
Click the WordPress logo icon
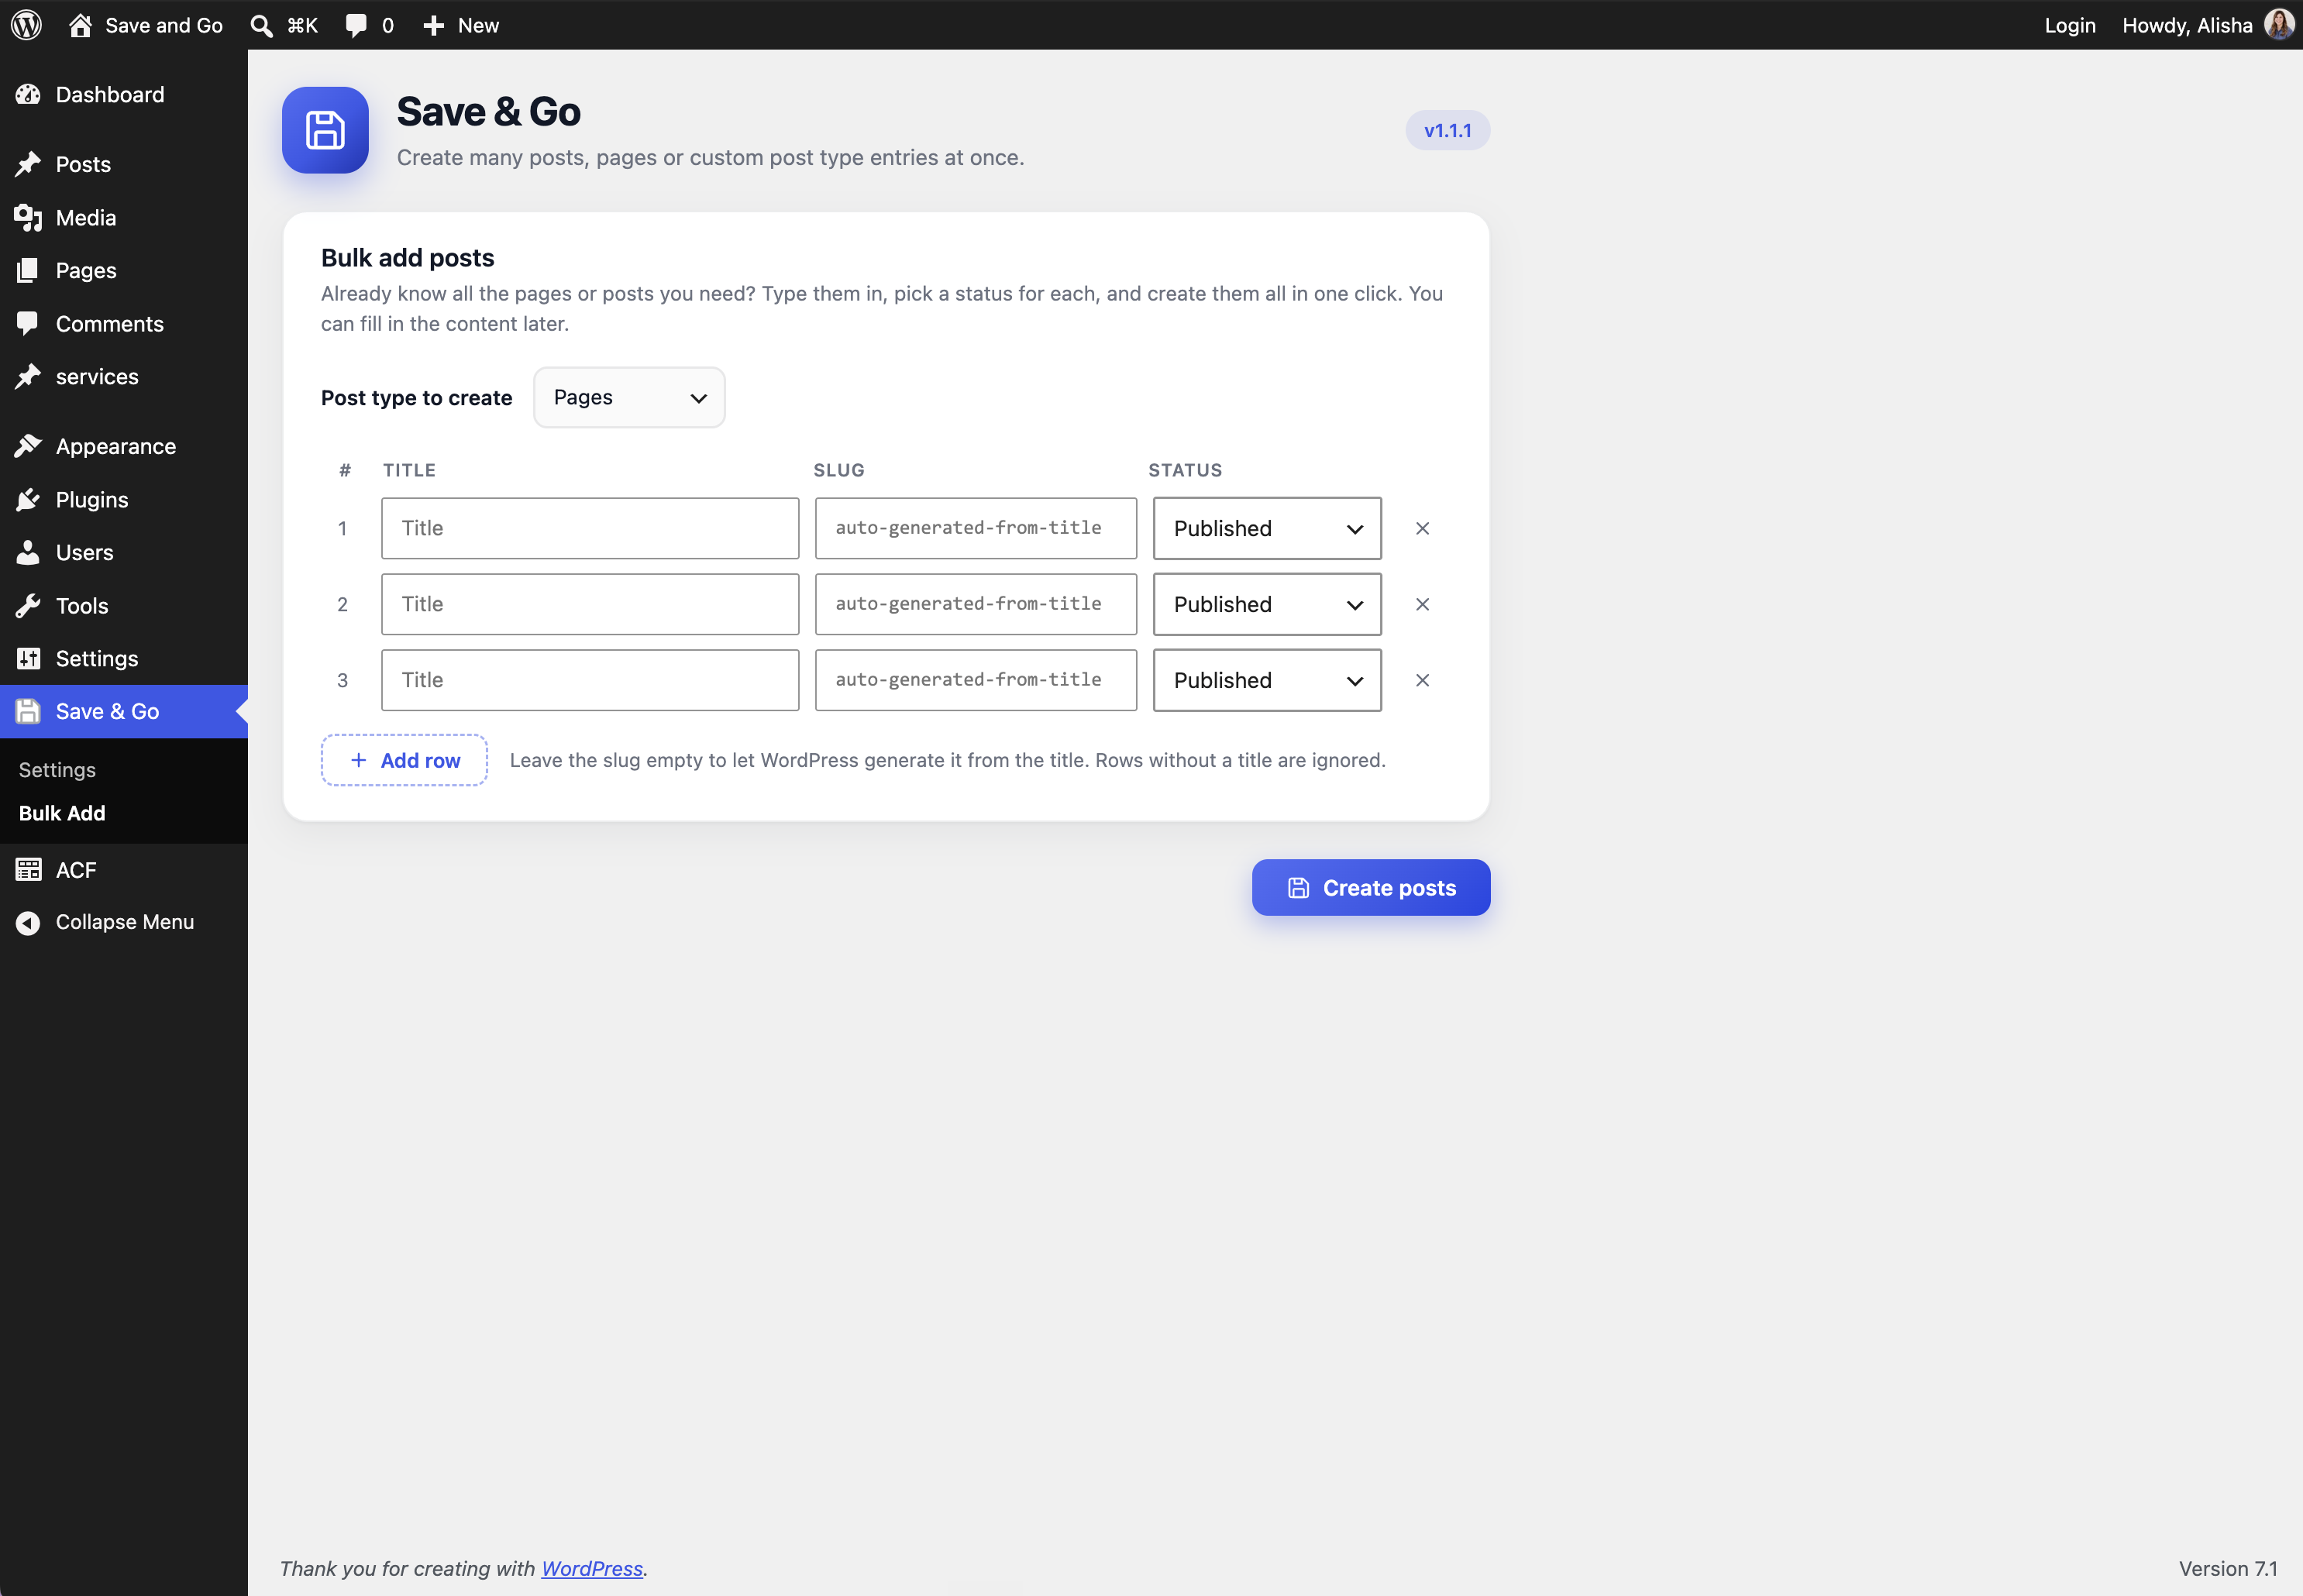point(26,25)
